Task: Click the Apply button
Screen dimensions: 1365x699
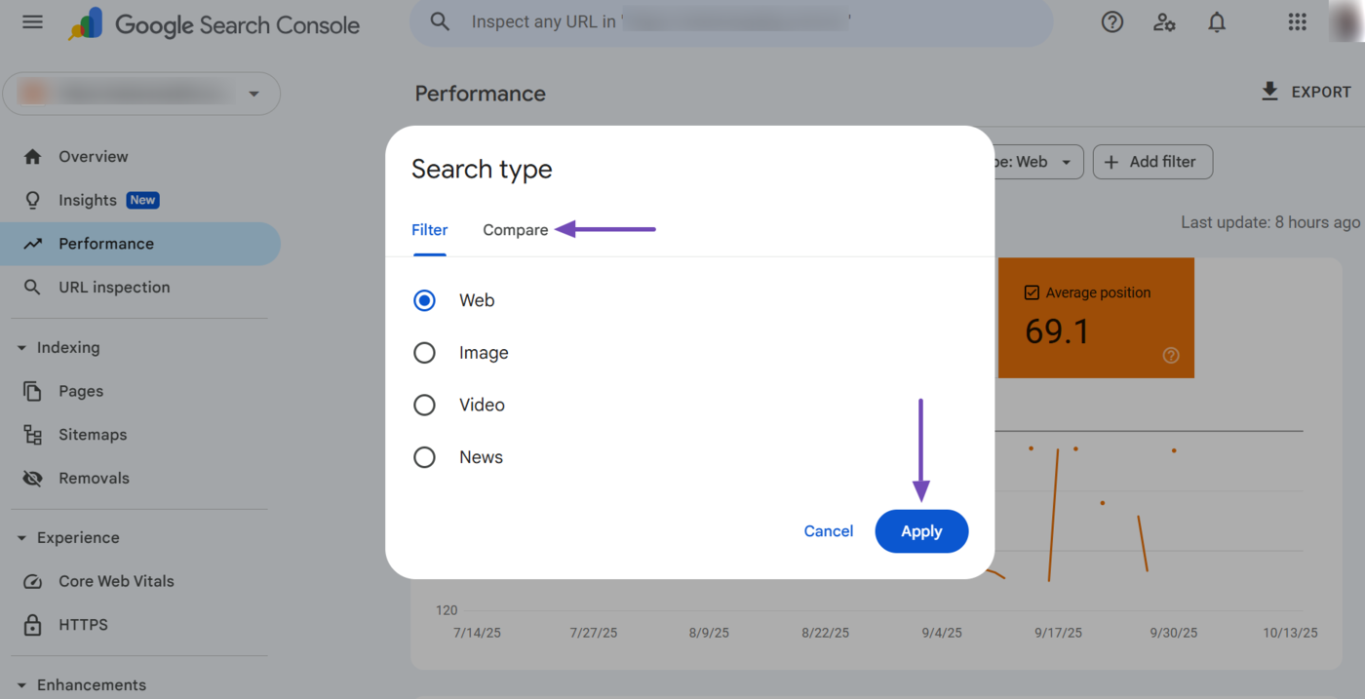Action: [x=921, y=531]
